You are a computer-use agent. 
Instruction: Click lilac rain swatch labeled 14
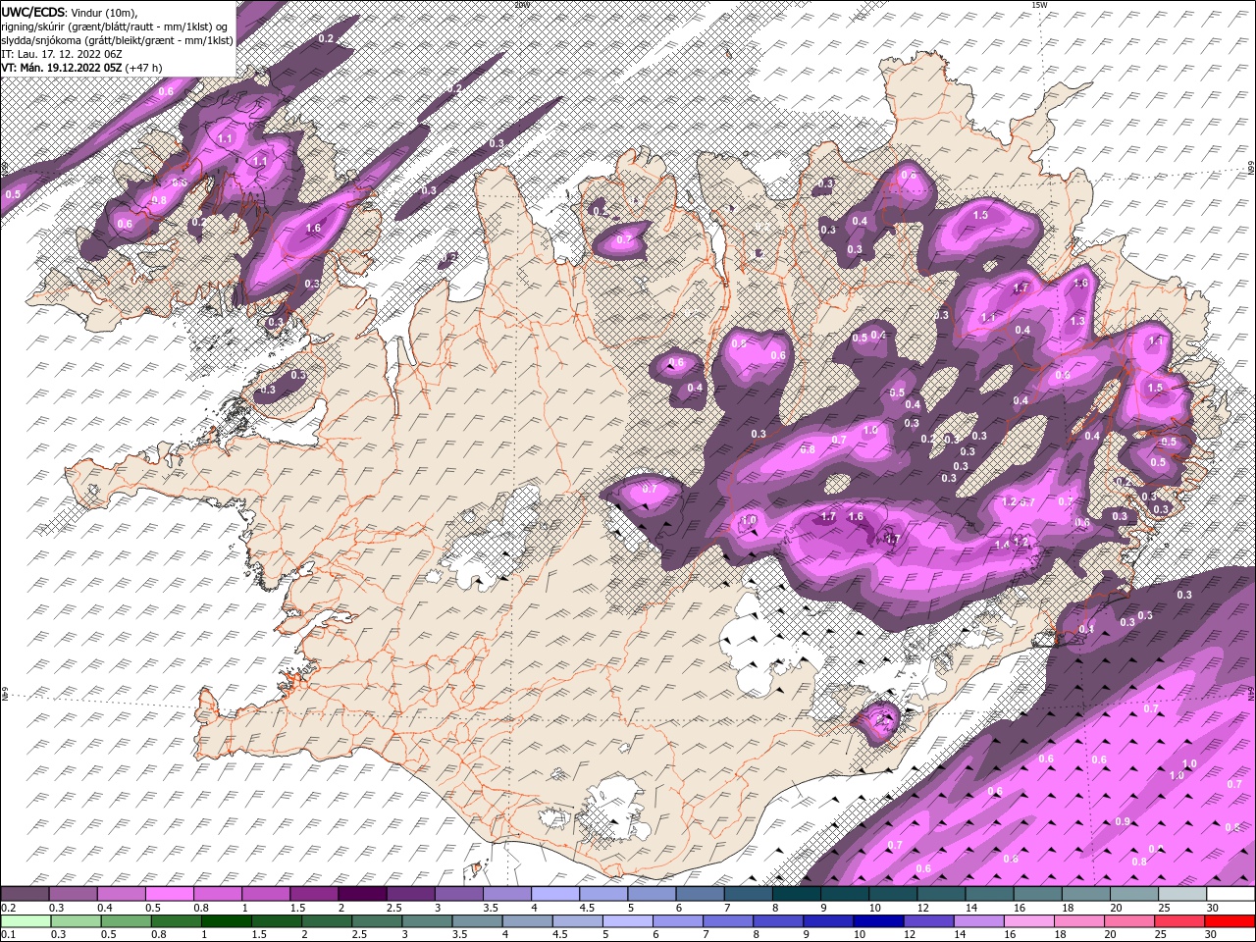click(978, 921)
